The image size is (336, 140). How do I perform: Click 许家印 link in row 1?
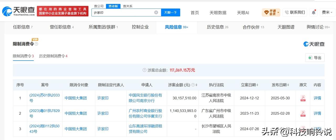coord(103,98)
